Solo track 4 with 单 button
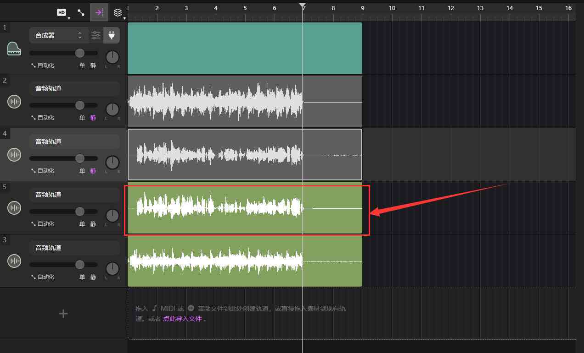The image size is (584, 353). [x=82, y=171]
